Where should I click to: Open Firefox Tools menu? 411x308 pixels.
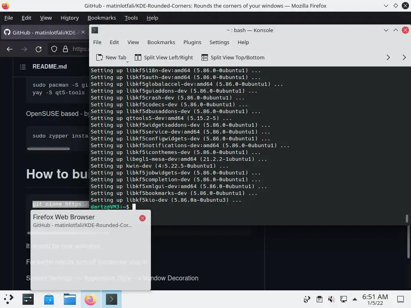click(x=131, y=18)
